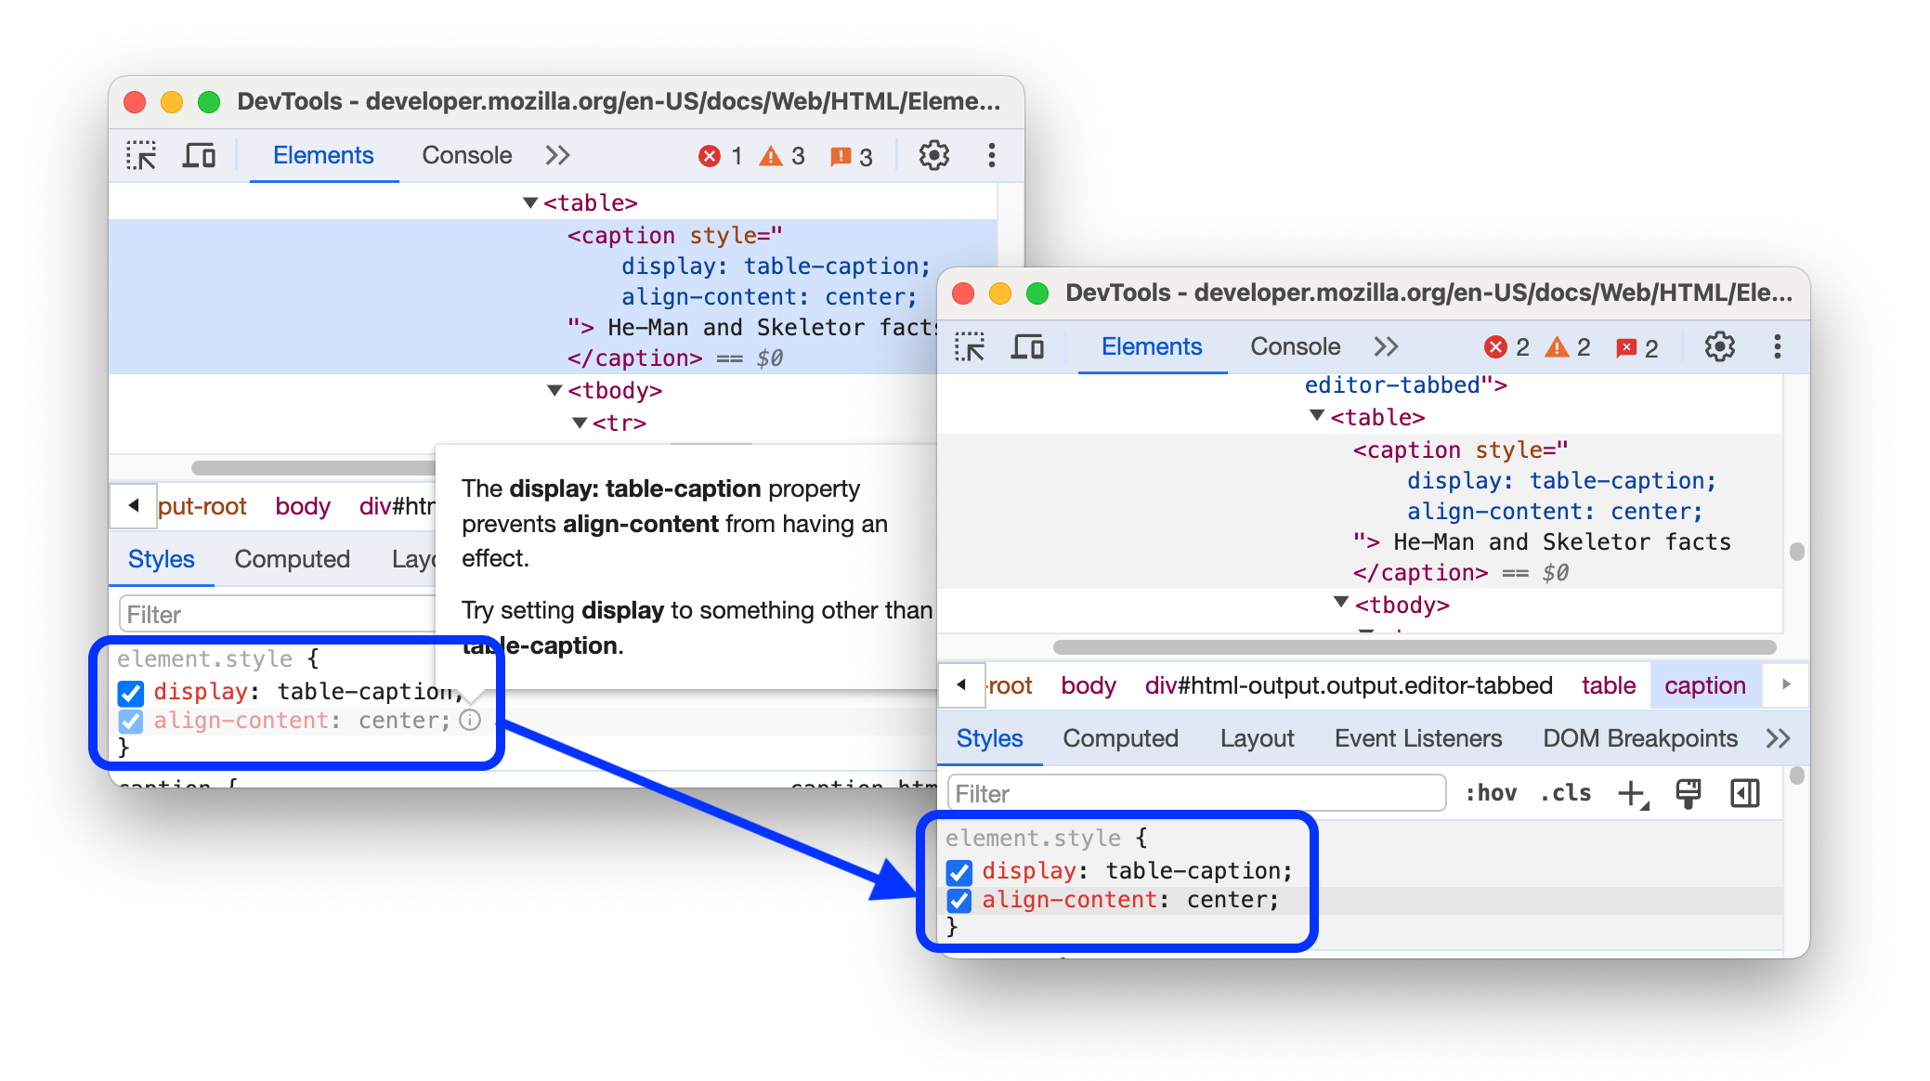Click the Layout tab in right DevTools
Image resolution: width=1930 pixels, height=1081 pixels.
click(1258, 738)
